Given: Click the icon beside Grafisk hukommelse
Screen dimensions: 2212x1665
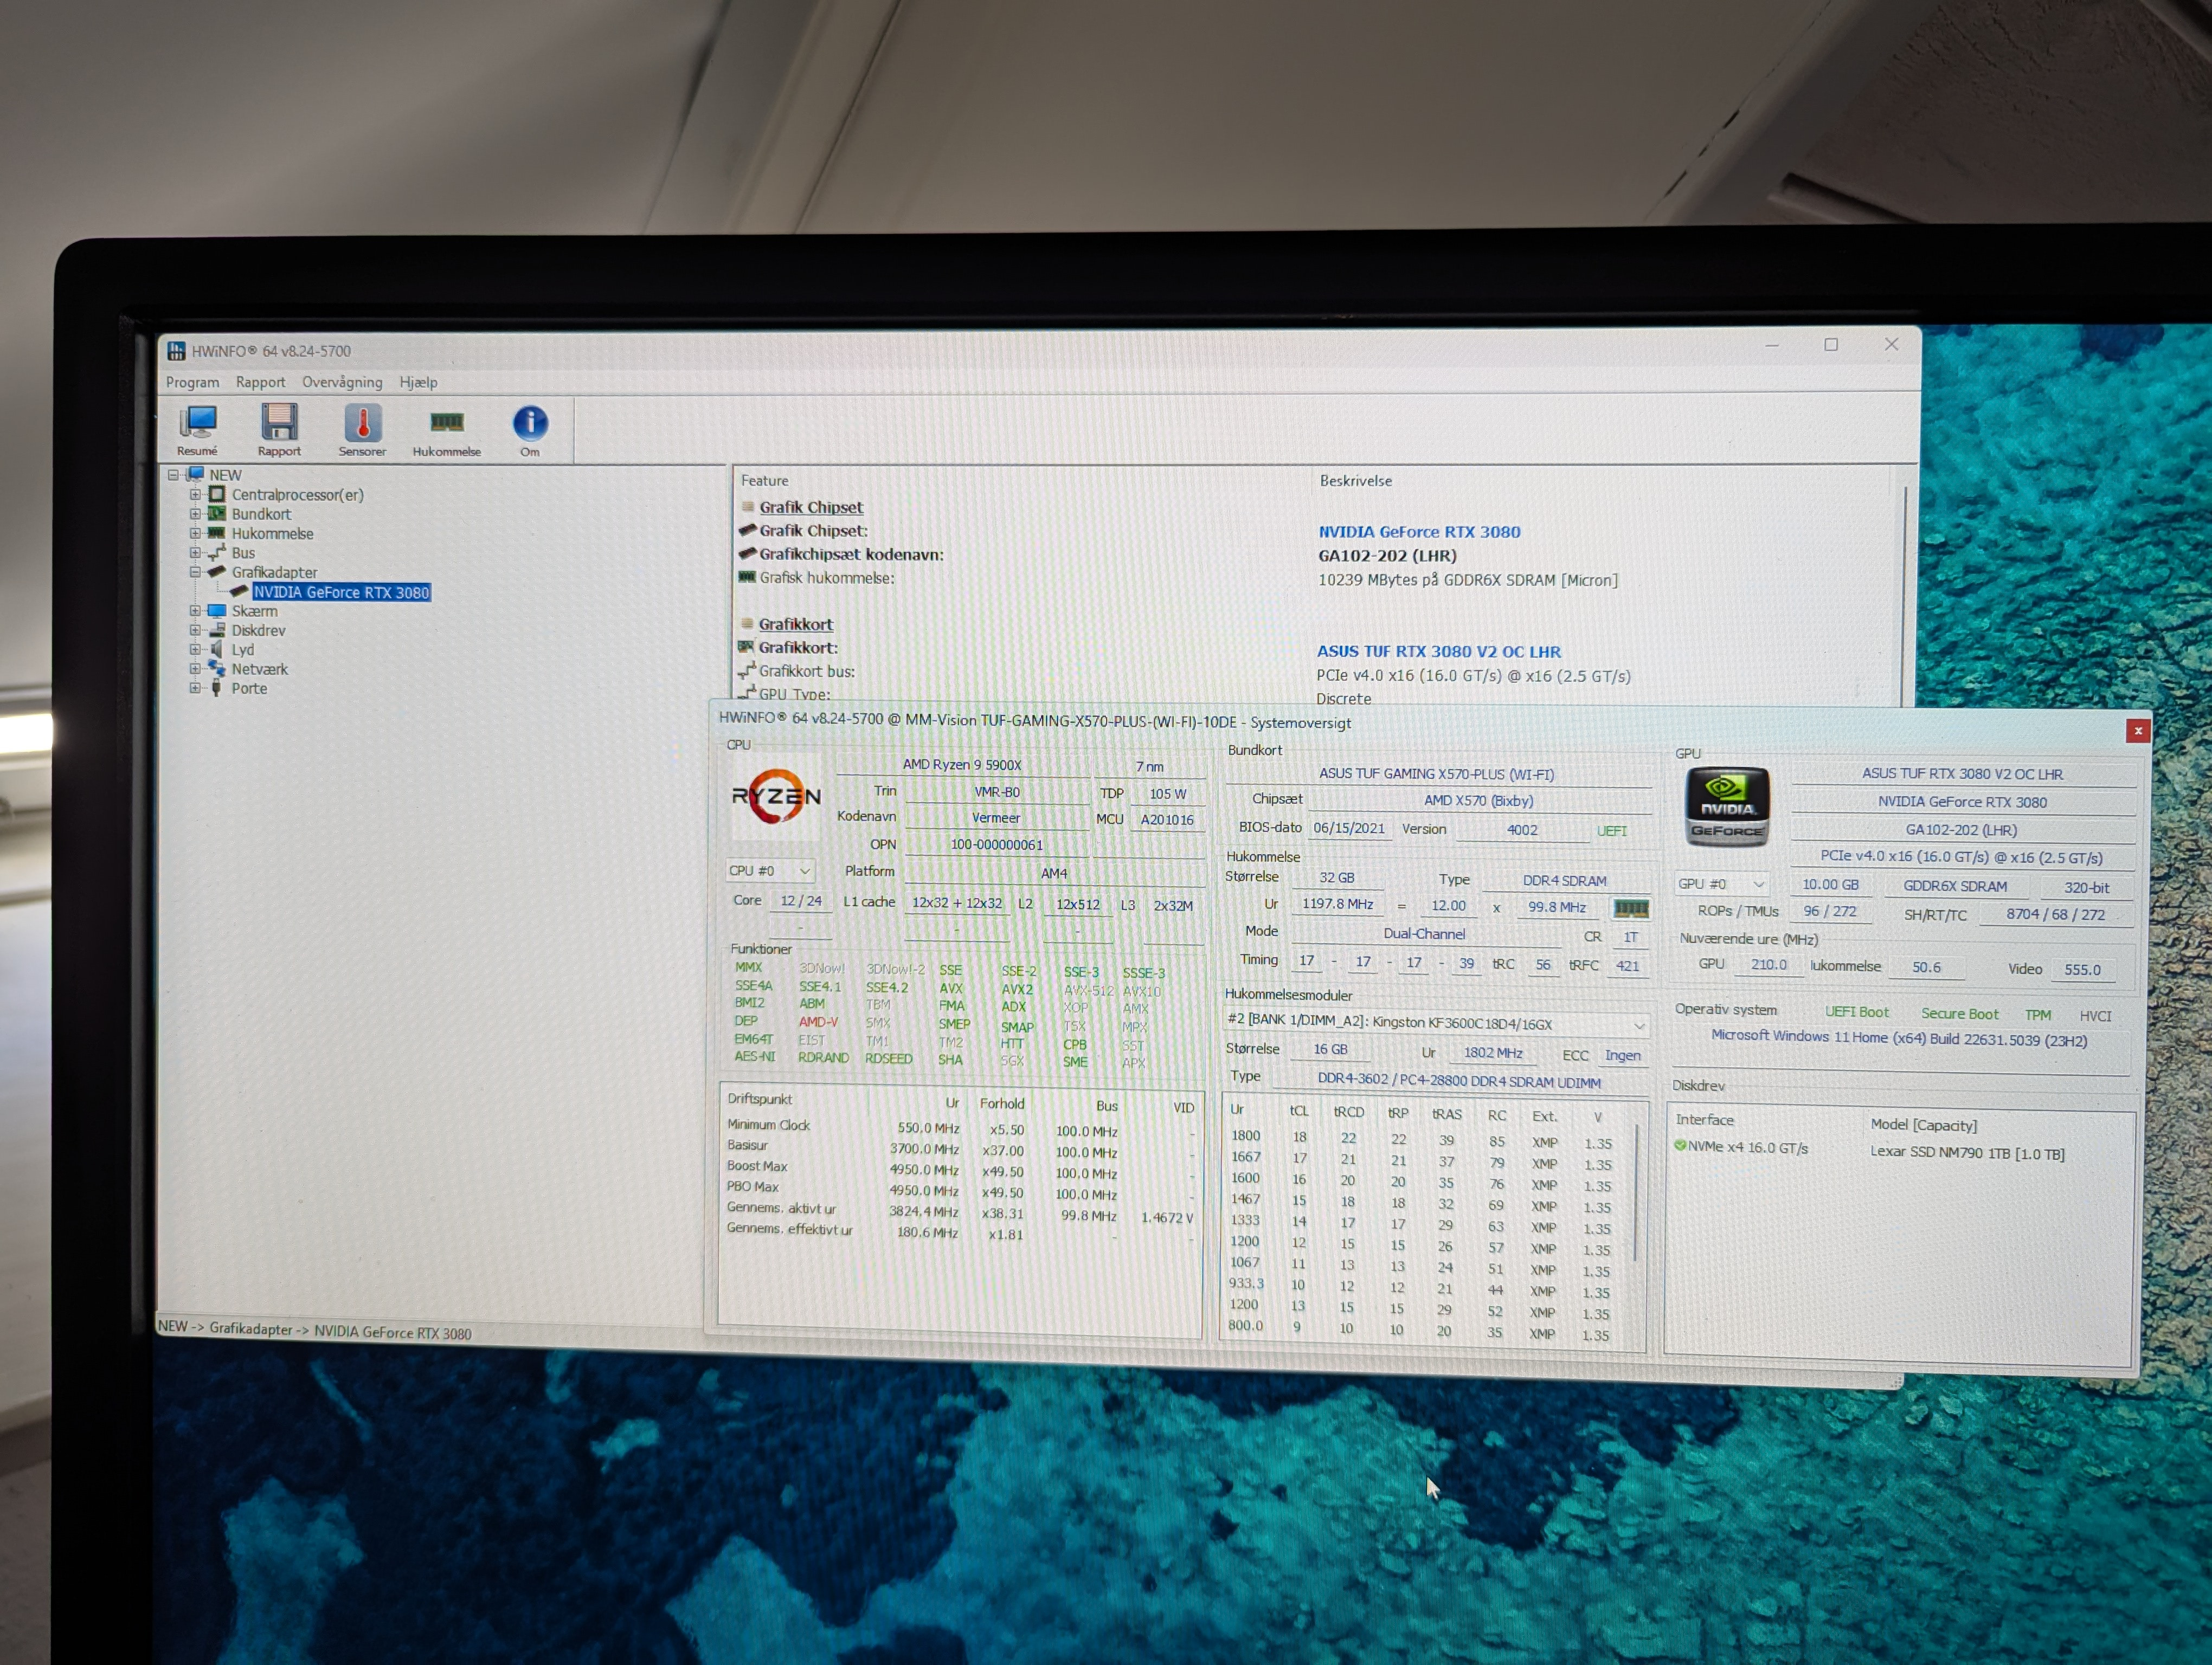Looking at the screenshot, I should [x=746, y=578].
